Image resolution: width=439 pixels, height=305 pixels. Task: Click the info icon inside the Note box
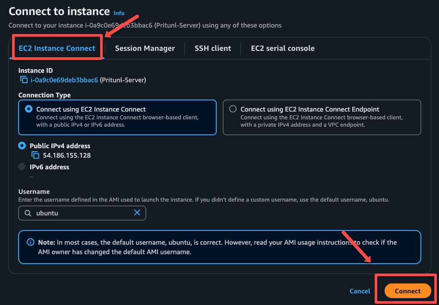pos(30,242)
